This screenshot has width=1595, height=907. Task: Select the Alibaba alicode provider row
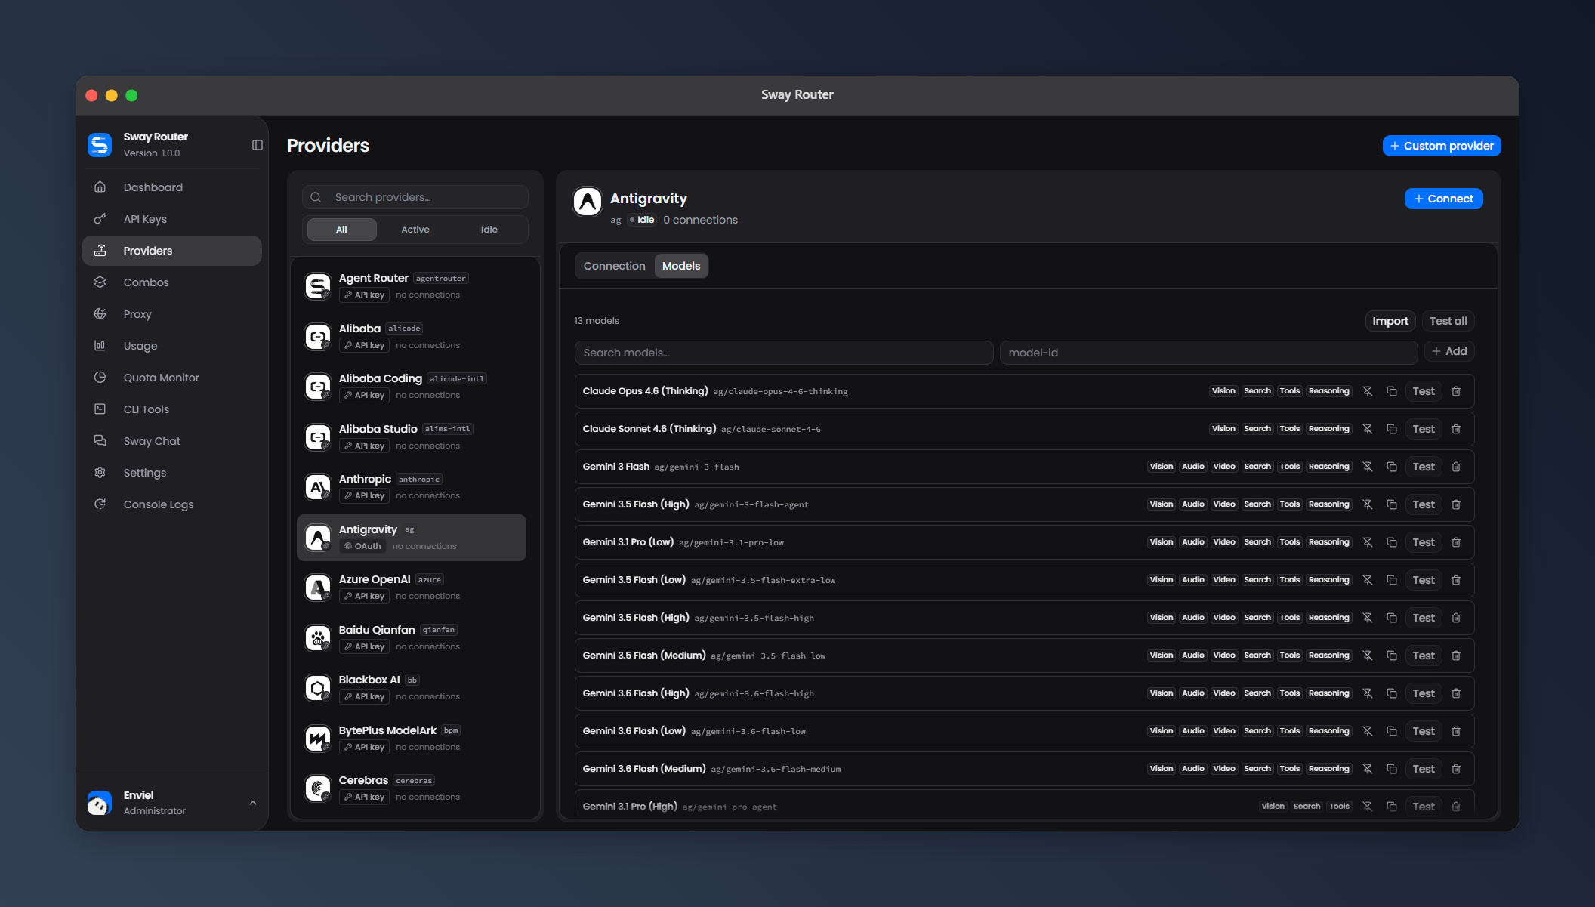click(x=412, y=337)
